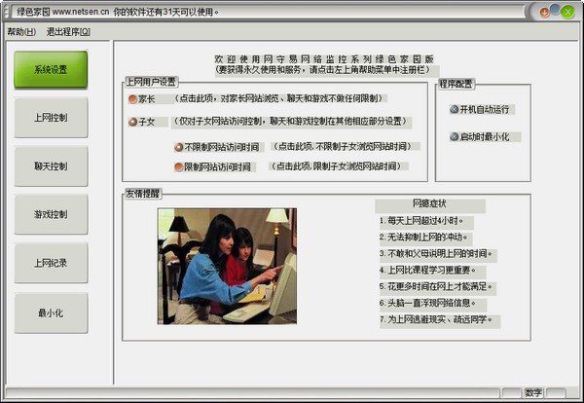Click the 数字 indicator in status bar
Image resolution: width=584 pixels, height=403 pixels.
tap(532, 392)
